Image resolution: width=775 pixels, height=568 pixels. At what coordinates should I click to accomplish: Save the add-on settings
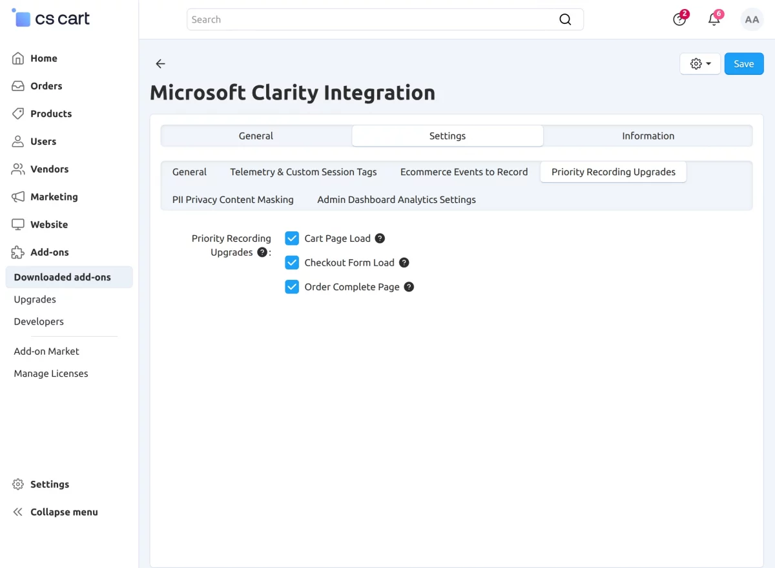(744, 64)
